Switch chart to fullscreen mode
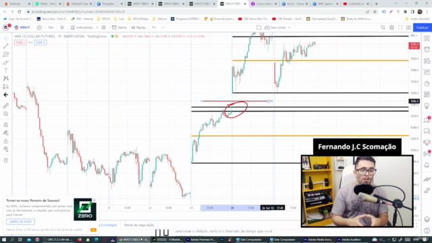The image size is (432, 243). 400,28
